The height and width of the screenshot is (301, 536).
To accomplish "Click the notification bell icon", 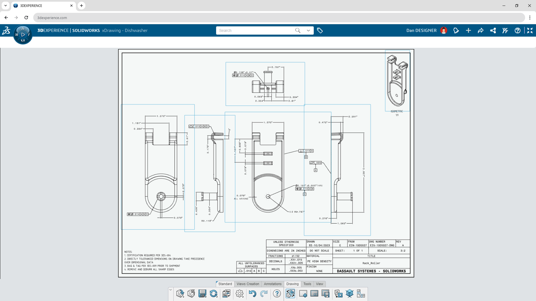I will pyautogui.click(x=456, y=30).
